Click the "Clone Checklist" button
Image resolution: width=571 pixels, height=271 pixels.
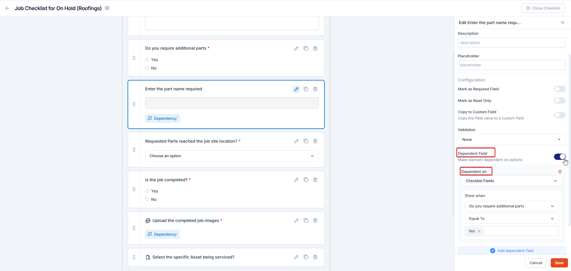coord(543,8)
